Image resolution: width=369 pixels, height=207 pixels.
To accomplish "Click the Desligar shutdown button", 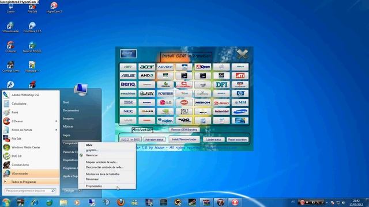I will click(70, 190).
